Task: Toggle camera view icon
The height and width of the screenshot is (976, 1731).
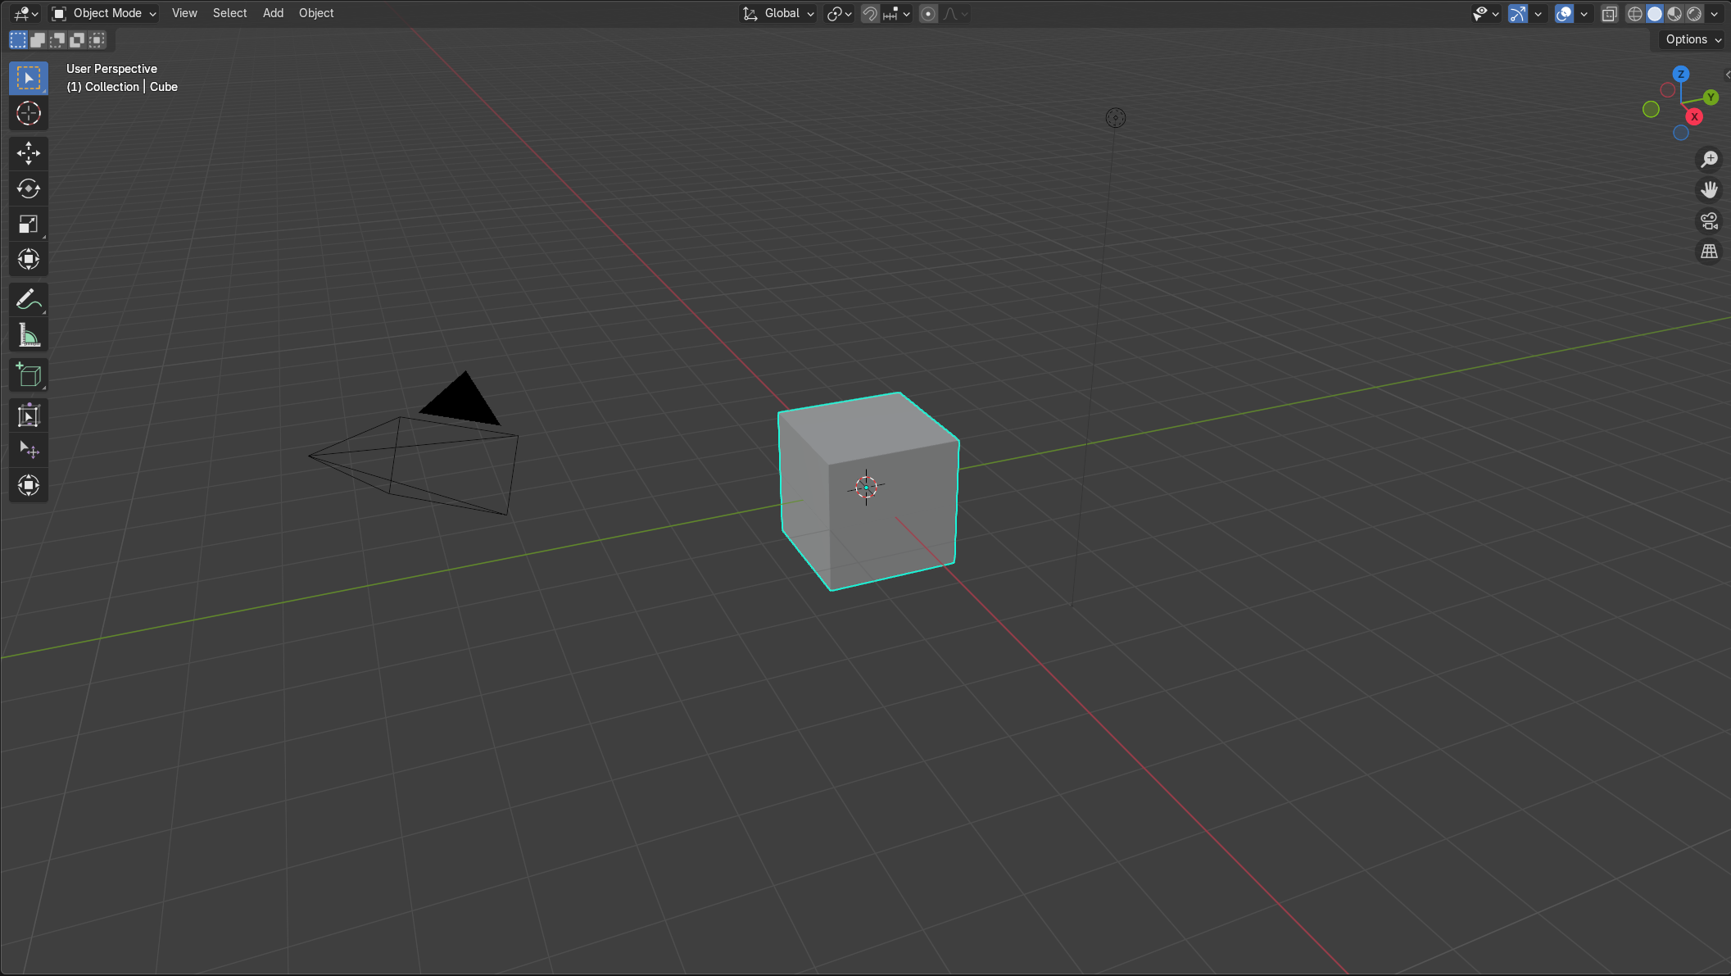Action: coord(1709,221)
